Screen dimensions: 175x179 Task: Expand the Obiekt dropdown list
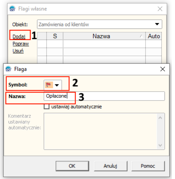pos(157,24)
